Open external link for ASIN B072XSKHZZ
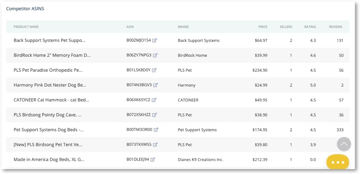Viewport: 360px width, 174px height. tap(155, 115)
